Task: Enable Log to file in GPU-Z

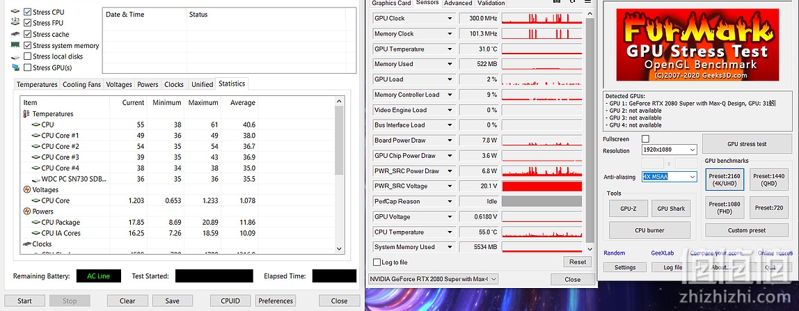Action: pos(377,262)
